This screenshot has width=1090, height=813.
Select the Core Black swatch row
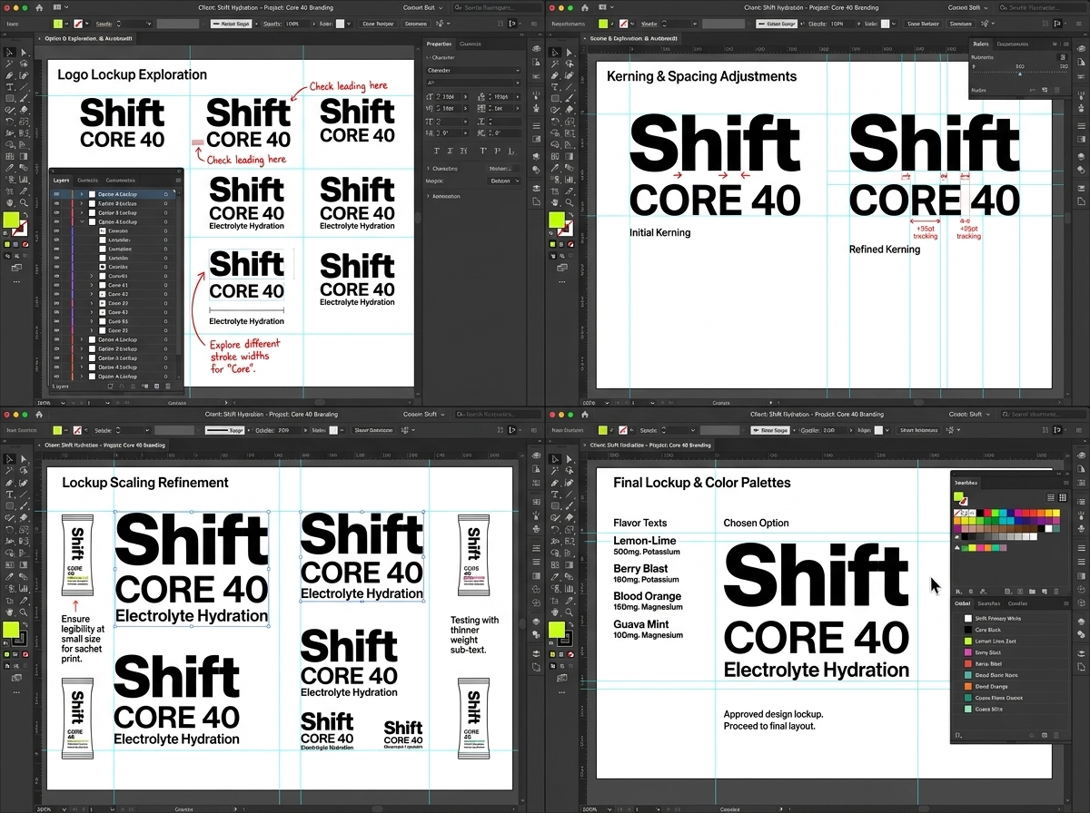coord(1011,630)
